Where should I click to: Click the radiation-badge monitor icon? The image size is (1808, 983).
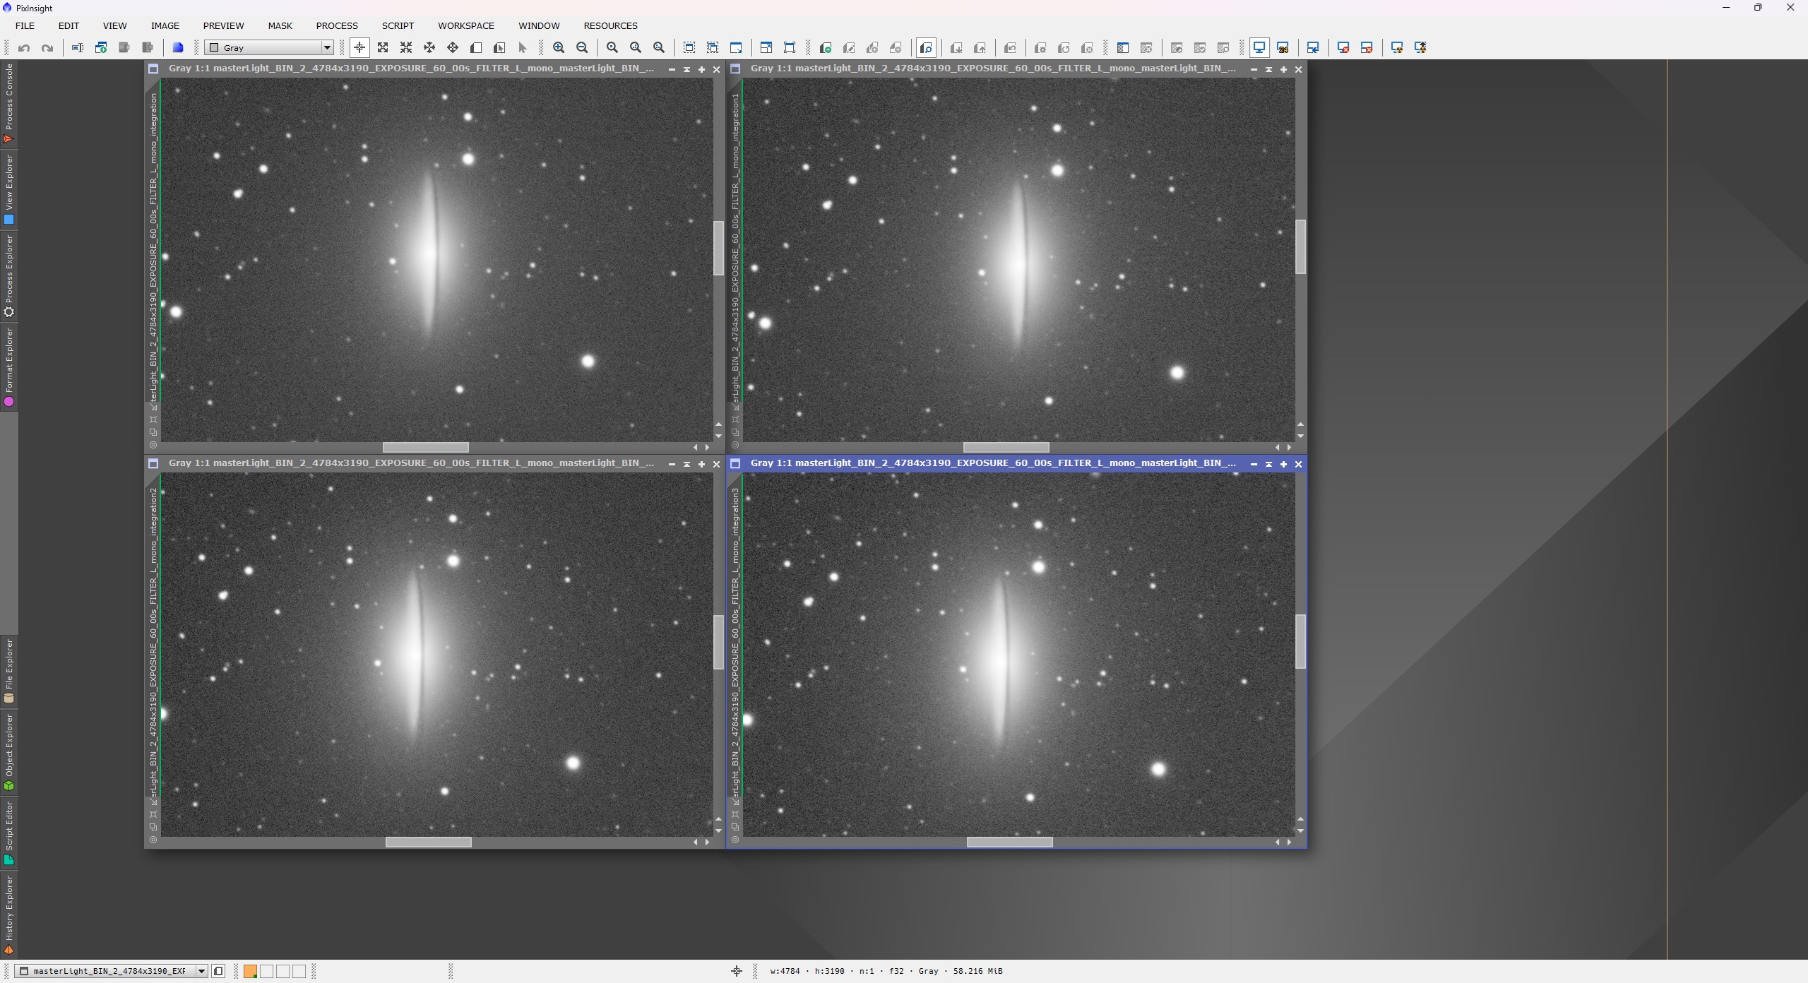[x=1397, y=47]
